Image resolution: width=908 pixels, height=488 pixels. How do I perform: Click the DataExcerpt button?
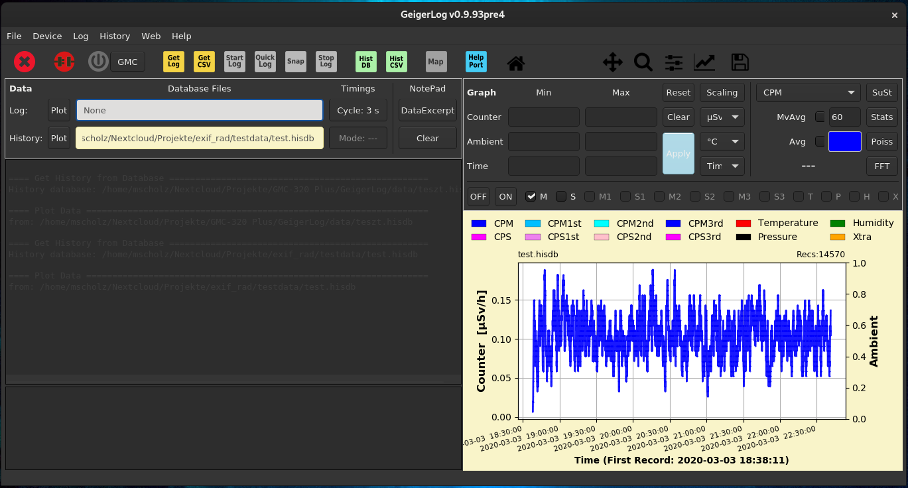(428, 111)
